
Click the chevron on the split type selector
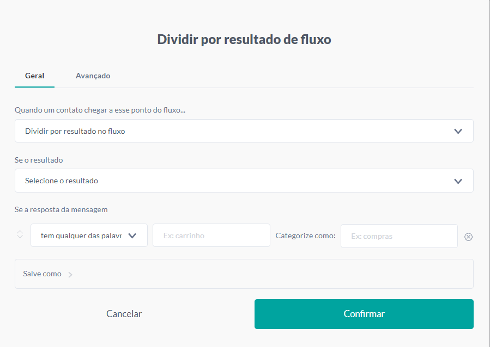pos(458,131)
